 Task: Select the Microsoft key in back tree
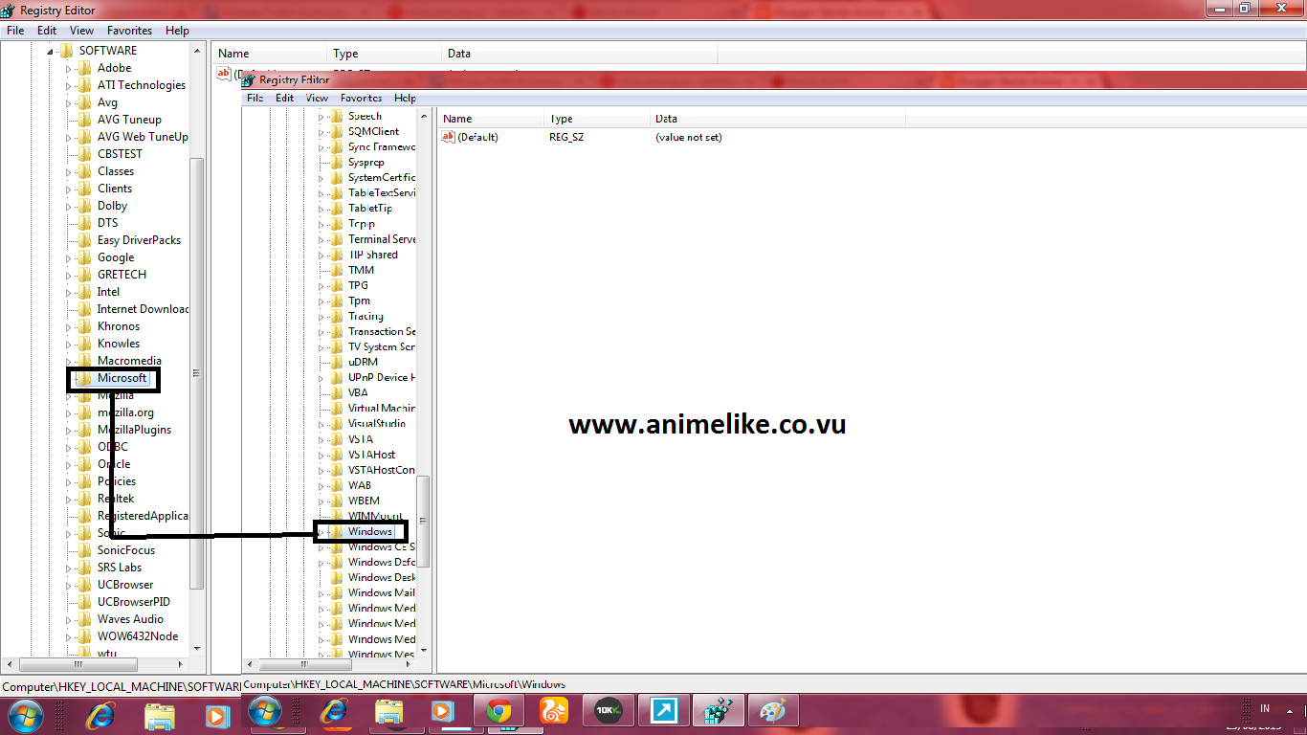pyautogui.click(x=122, y=378)
